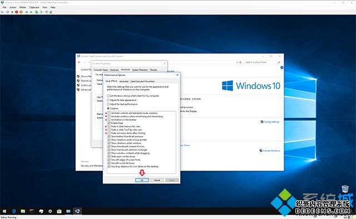Viewport: 356px width, 219px height.
Task: Send Ctrl+Alt+Delete from the VM toolbar
Action: [x=2, y=12]
